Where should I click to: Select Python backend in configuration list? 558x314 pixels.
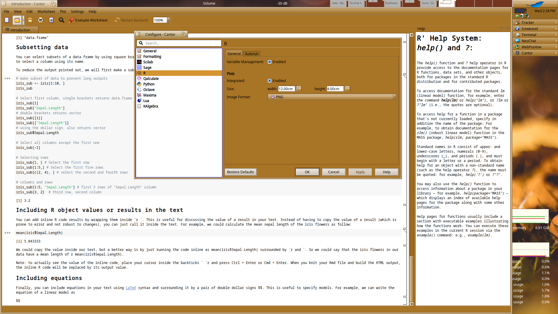click(149, 84)
